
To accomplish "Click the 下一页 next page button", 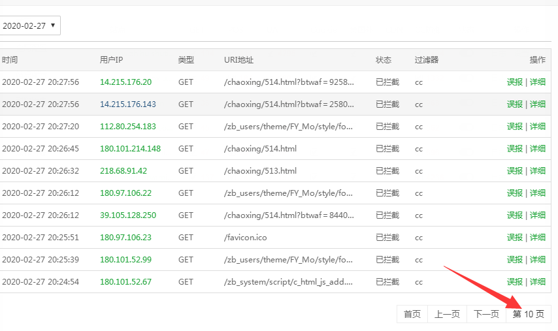I will pyautogui.click(x=486, y=314).
